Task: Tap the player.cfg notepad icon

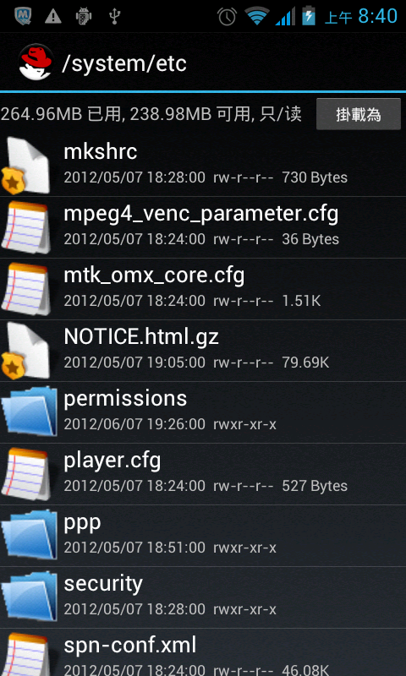Action: (26, 474)
